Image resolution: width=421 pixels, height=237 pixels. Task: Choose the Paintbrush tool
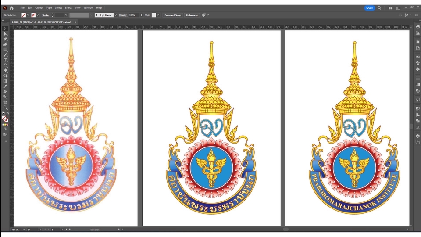[x=5, y=55]
